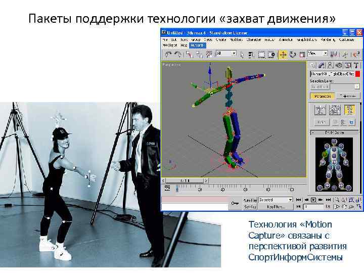This screenshot has height=273, width=364.
Task: Toggle the Auto Key button
Action: 250,200
